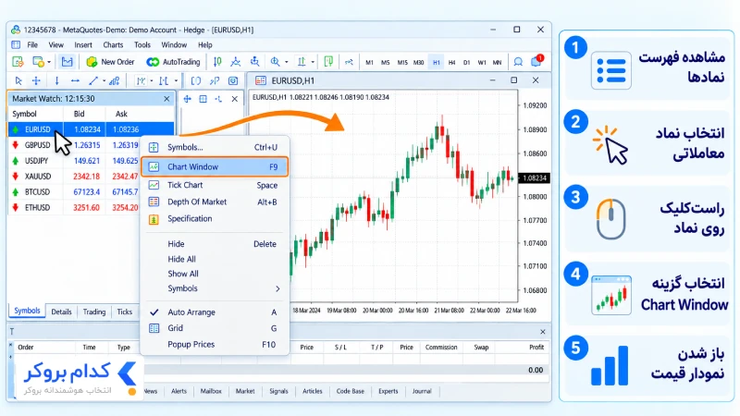Viewport: 740px width, 416px height.
Task: Open Depth Of Market from context menu
Action: pos(215,202)
